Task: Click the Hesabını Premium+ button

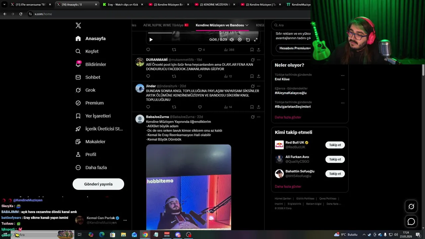Action: [x=294, y=48]
